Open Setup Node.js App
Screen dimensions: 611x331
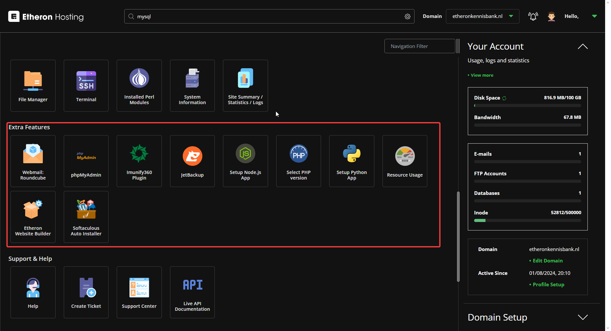(x=245, y=161)
